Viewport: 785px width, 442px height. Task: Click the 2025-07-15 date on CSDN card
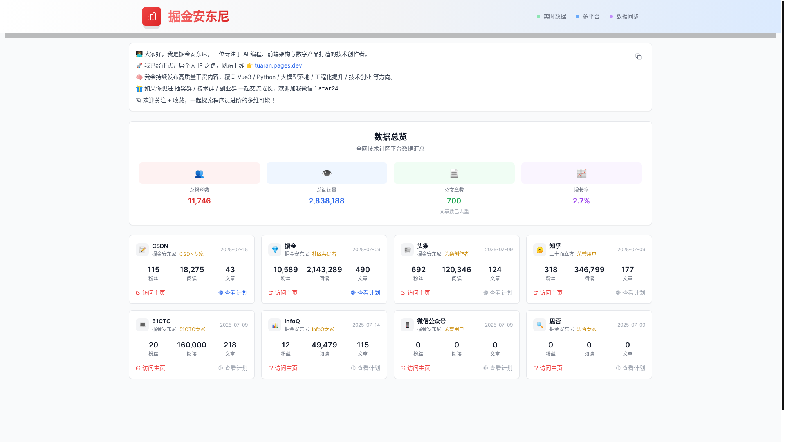coord(234,250)
